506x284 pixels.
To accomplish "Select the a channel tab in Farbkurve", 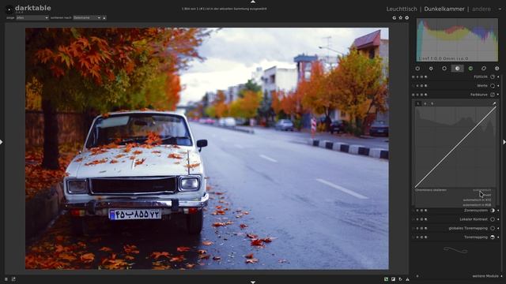I will (x=425, y=103).
